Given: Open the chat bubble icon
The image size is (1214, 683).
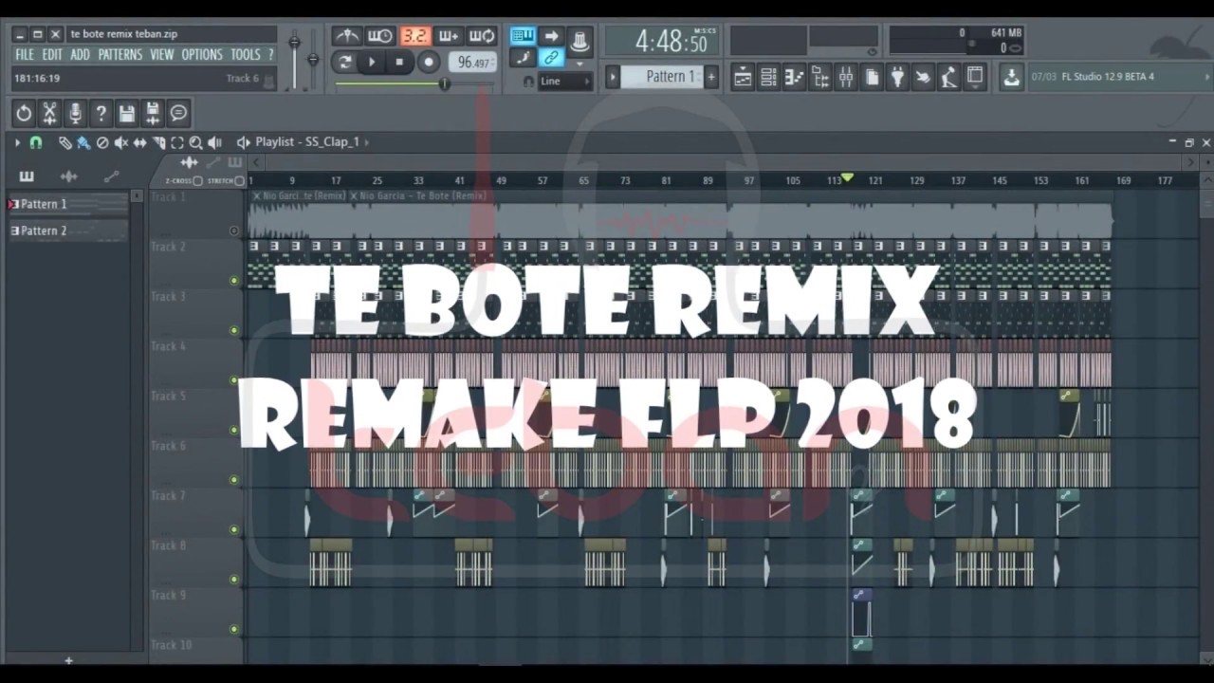Looking at the screenshot, I should point(178,113).
